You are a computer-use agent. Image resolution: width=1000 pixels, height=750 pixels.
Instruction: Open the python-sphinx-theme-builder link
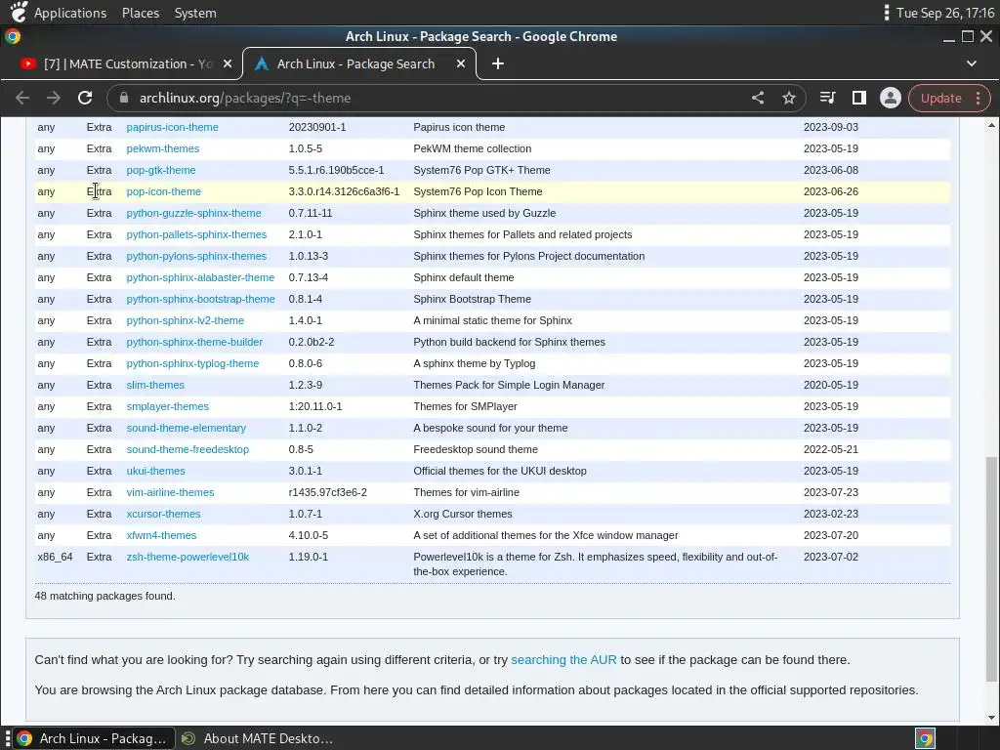(194, 342)
